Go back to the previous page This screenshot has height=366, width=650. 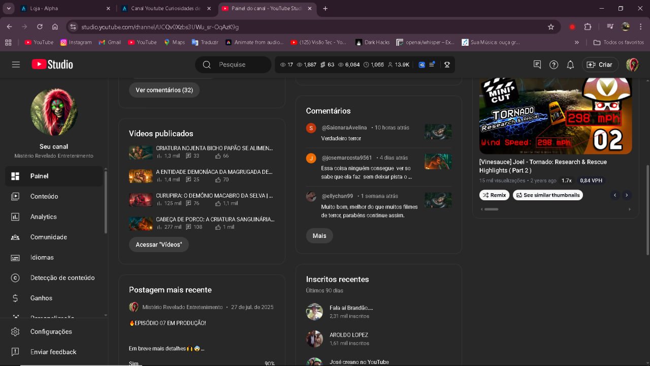click(x=9, y=27)
